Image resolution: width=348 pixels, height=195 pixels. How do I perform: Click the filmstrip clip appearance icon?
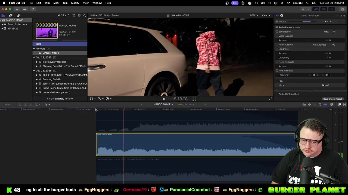pyautogui.click(x=79, y=15)
